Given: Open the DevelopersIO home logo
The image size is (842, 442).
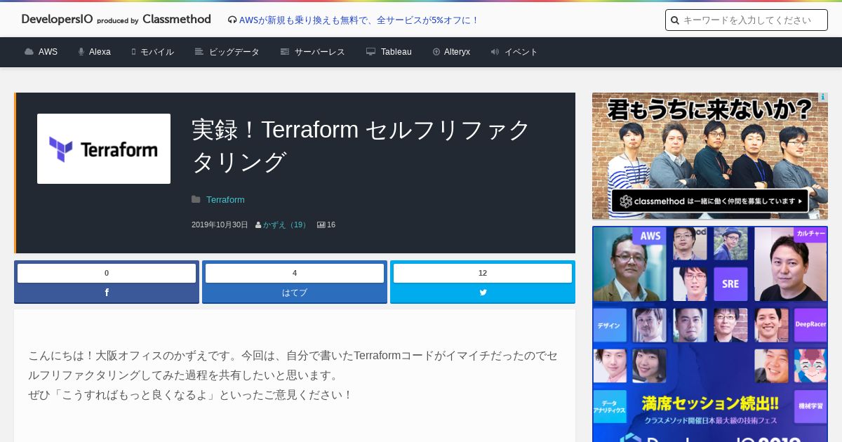Looking at the screenshot, I should pos(116,20).
